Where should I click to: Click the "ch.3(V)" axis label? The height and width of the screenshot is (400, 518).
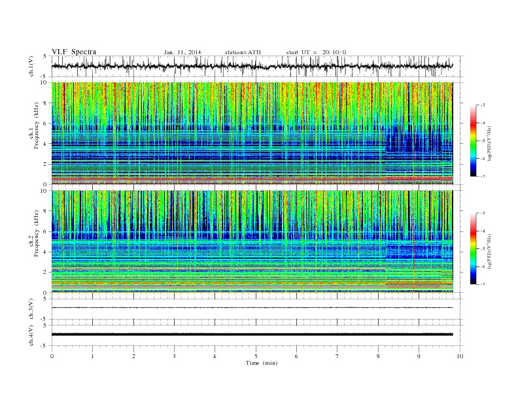(x=31, y=308)
